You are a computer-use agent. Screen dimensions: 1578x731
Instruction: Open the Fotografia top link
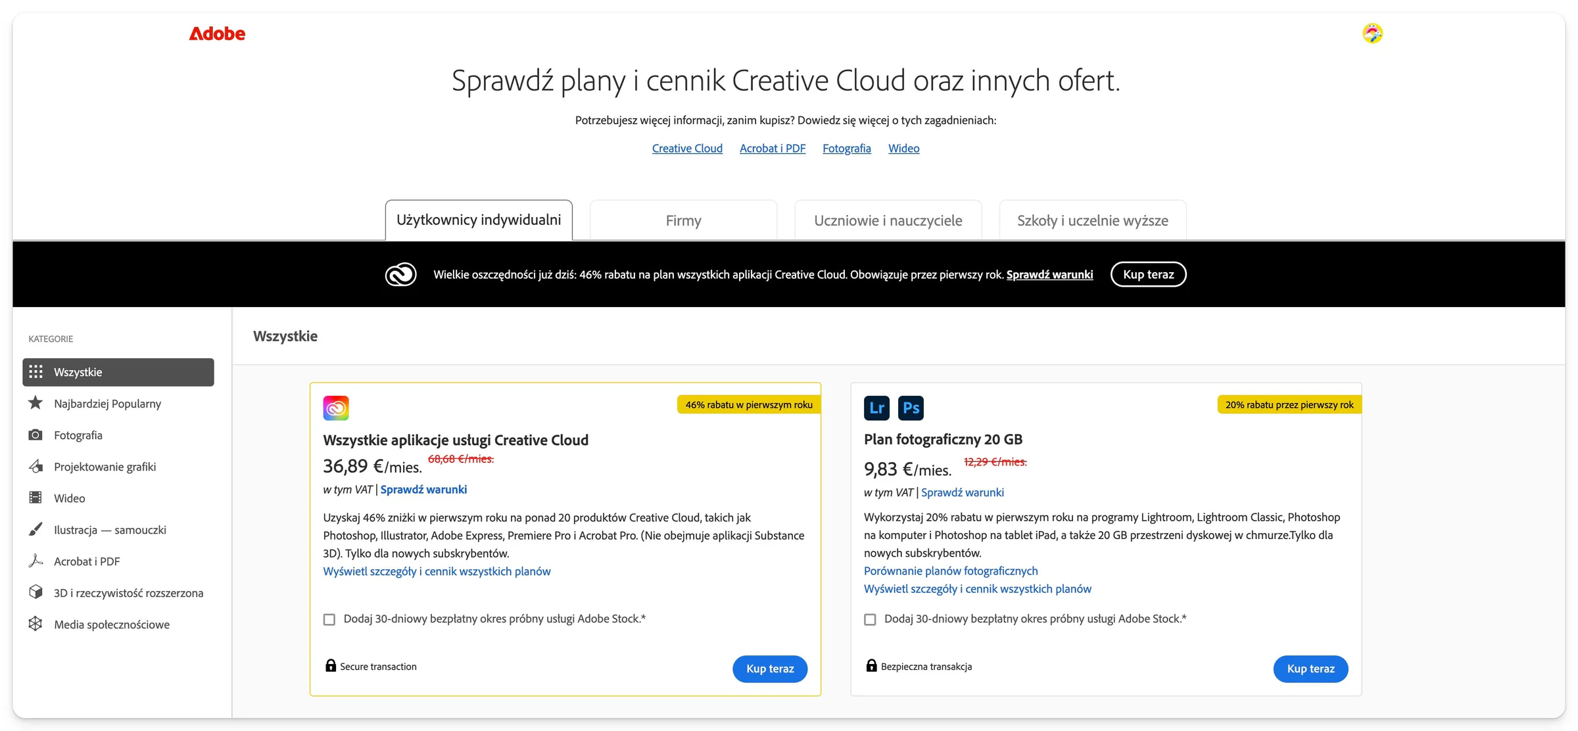[847, 149]
